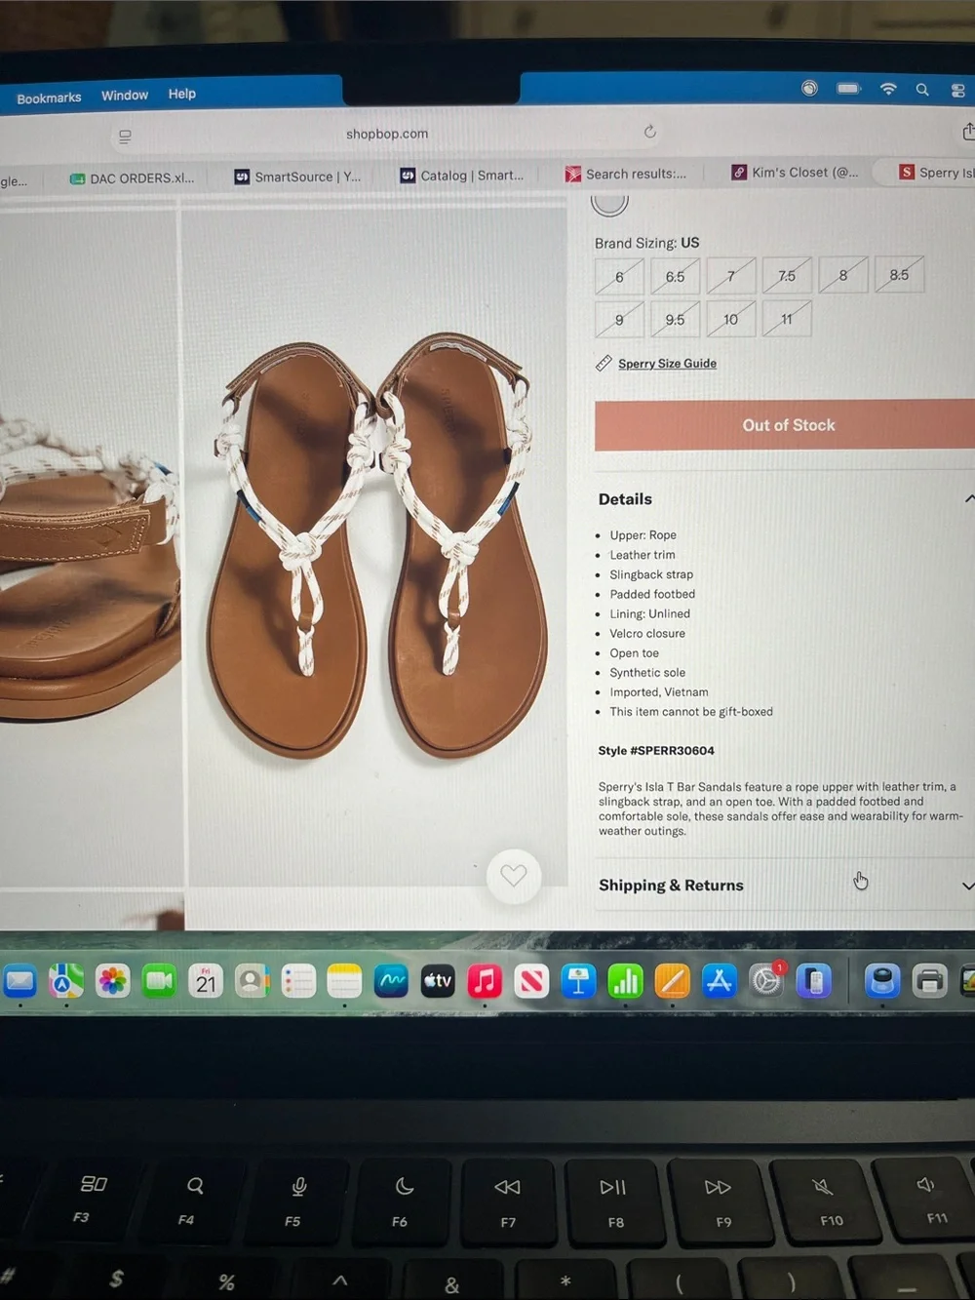Open Apple TV app in dock
Screen dimensions: 975x1300
pos(438,981)
